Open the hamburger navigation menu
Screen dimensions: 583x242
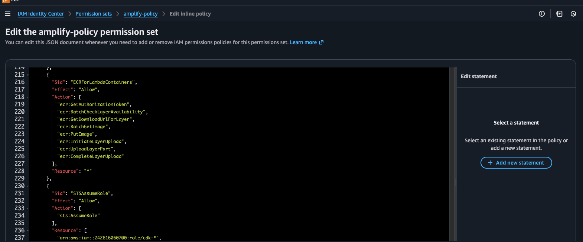click(x=8, y=14)
